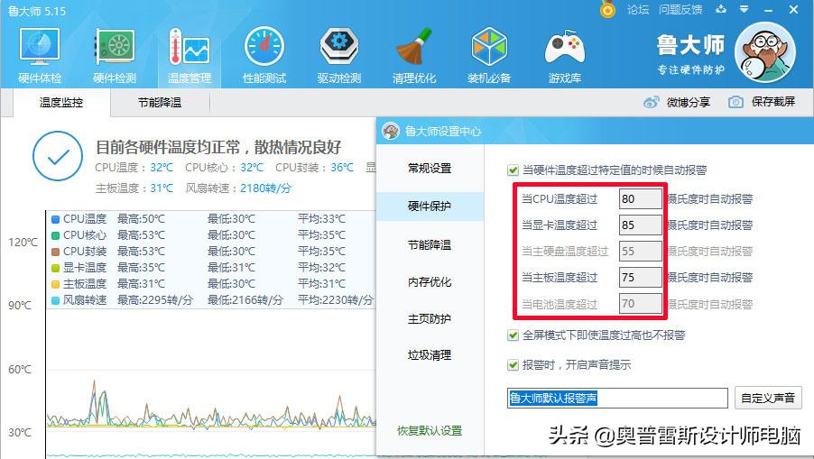The height and width of the screenshot is (459, 814).
Task: Click CPU temperature threshold field 80
Action: (640, 198)
